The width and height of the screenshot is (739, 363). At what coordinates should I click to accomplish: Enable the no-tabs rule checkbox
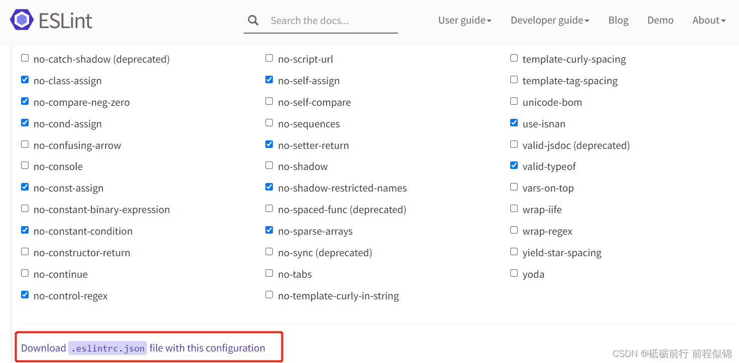[269, 273]
